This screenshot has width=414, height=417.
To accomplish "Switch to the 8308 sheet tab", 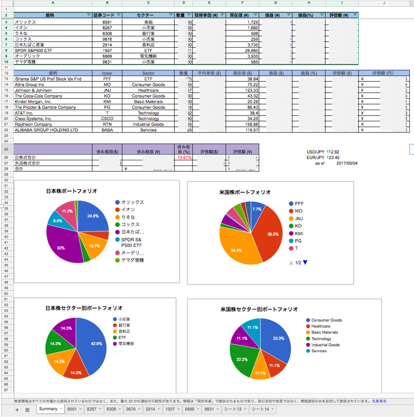I will [x=114, y=409].
